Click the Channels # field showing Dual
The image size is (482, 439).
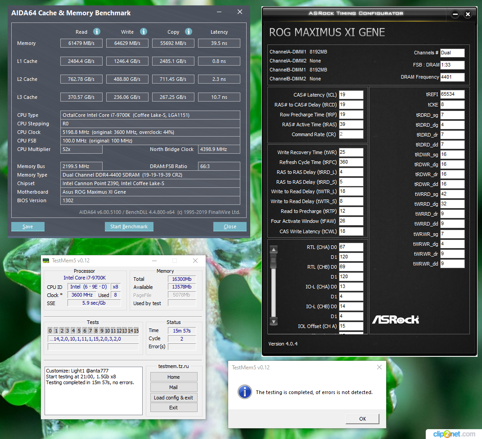pyautogui.click(x=452, y=53)
